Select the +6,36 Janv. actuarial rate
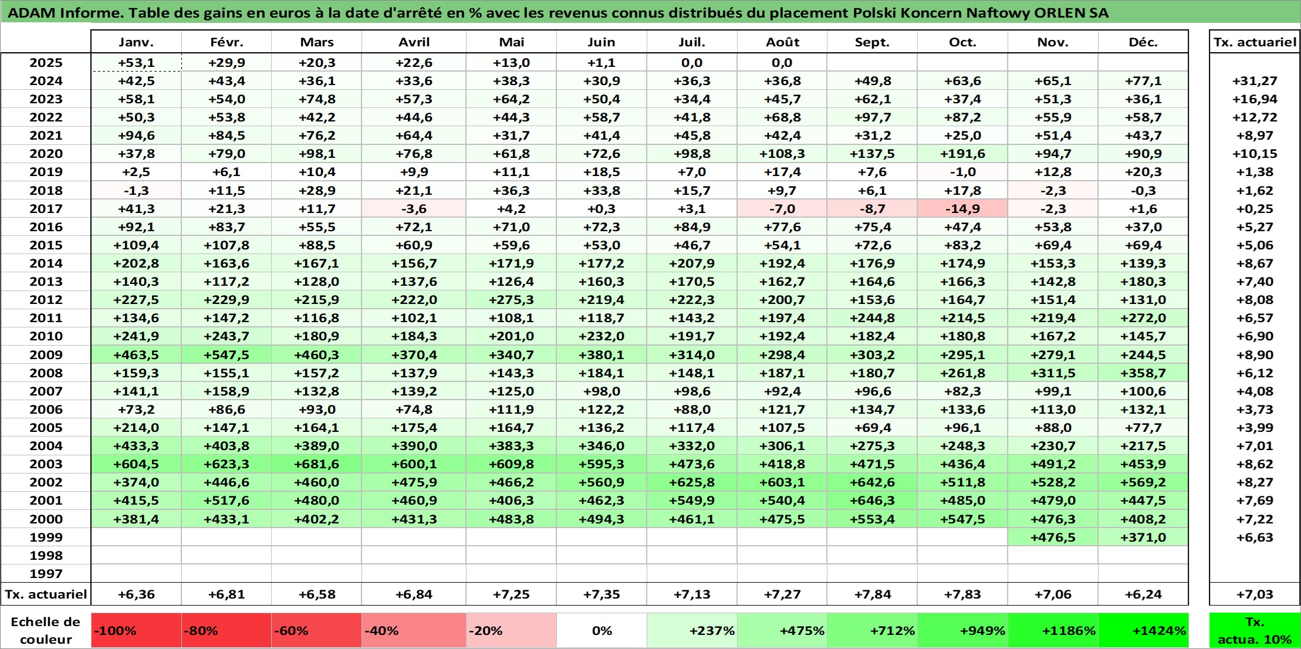 [136, 594]
